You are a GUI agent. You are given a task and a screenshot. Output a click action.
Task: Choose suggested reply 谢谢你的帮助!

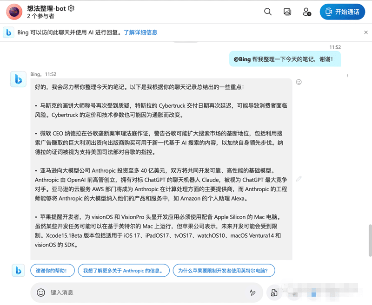[53, 271]
